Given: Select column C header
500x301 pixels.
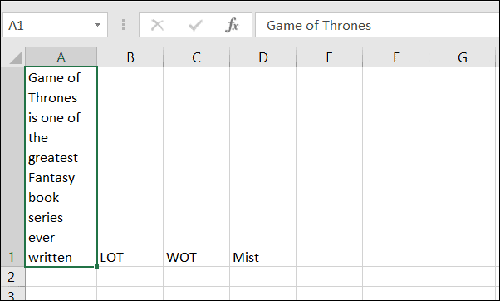Looking at the screenshot, I should pos(196,57).
